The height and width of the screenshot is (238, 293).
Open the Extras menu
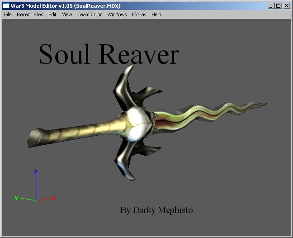click(x=139, y=14)
